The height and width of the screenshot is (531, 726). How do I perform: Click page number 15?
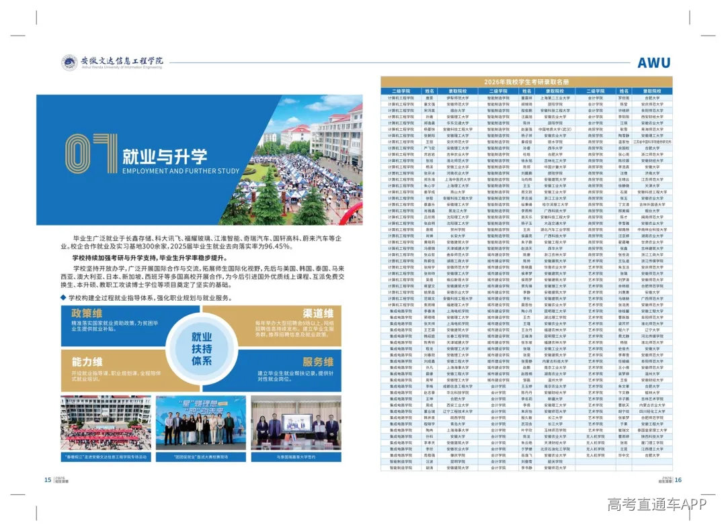point(48,480)
